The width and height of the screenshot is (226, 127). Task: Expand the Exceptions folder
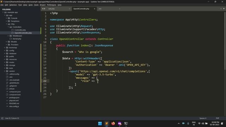coord(6,21)
